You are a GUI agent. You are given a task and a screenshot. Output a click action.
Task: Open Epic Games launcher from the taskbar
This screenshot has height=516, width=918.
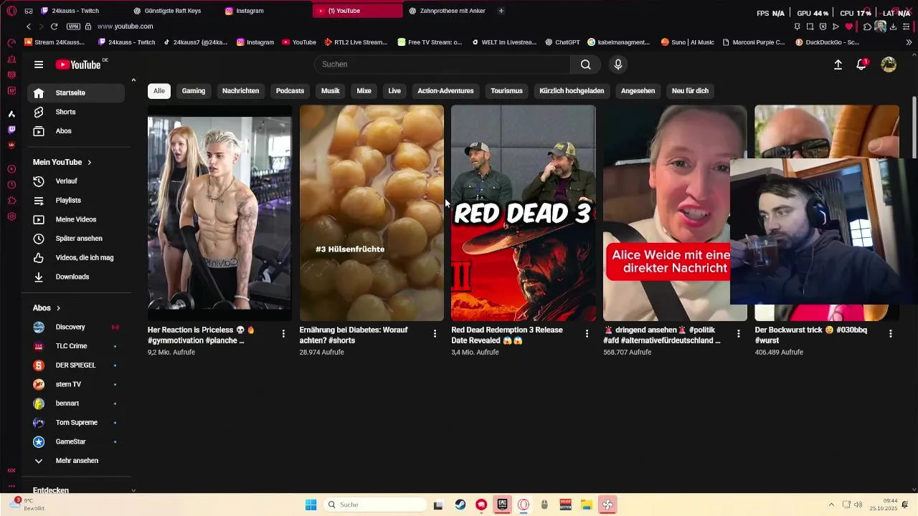(503, 505)
